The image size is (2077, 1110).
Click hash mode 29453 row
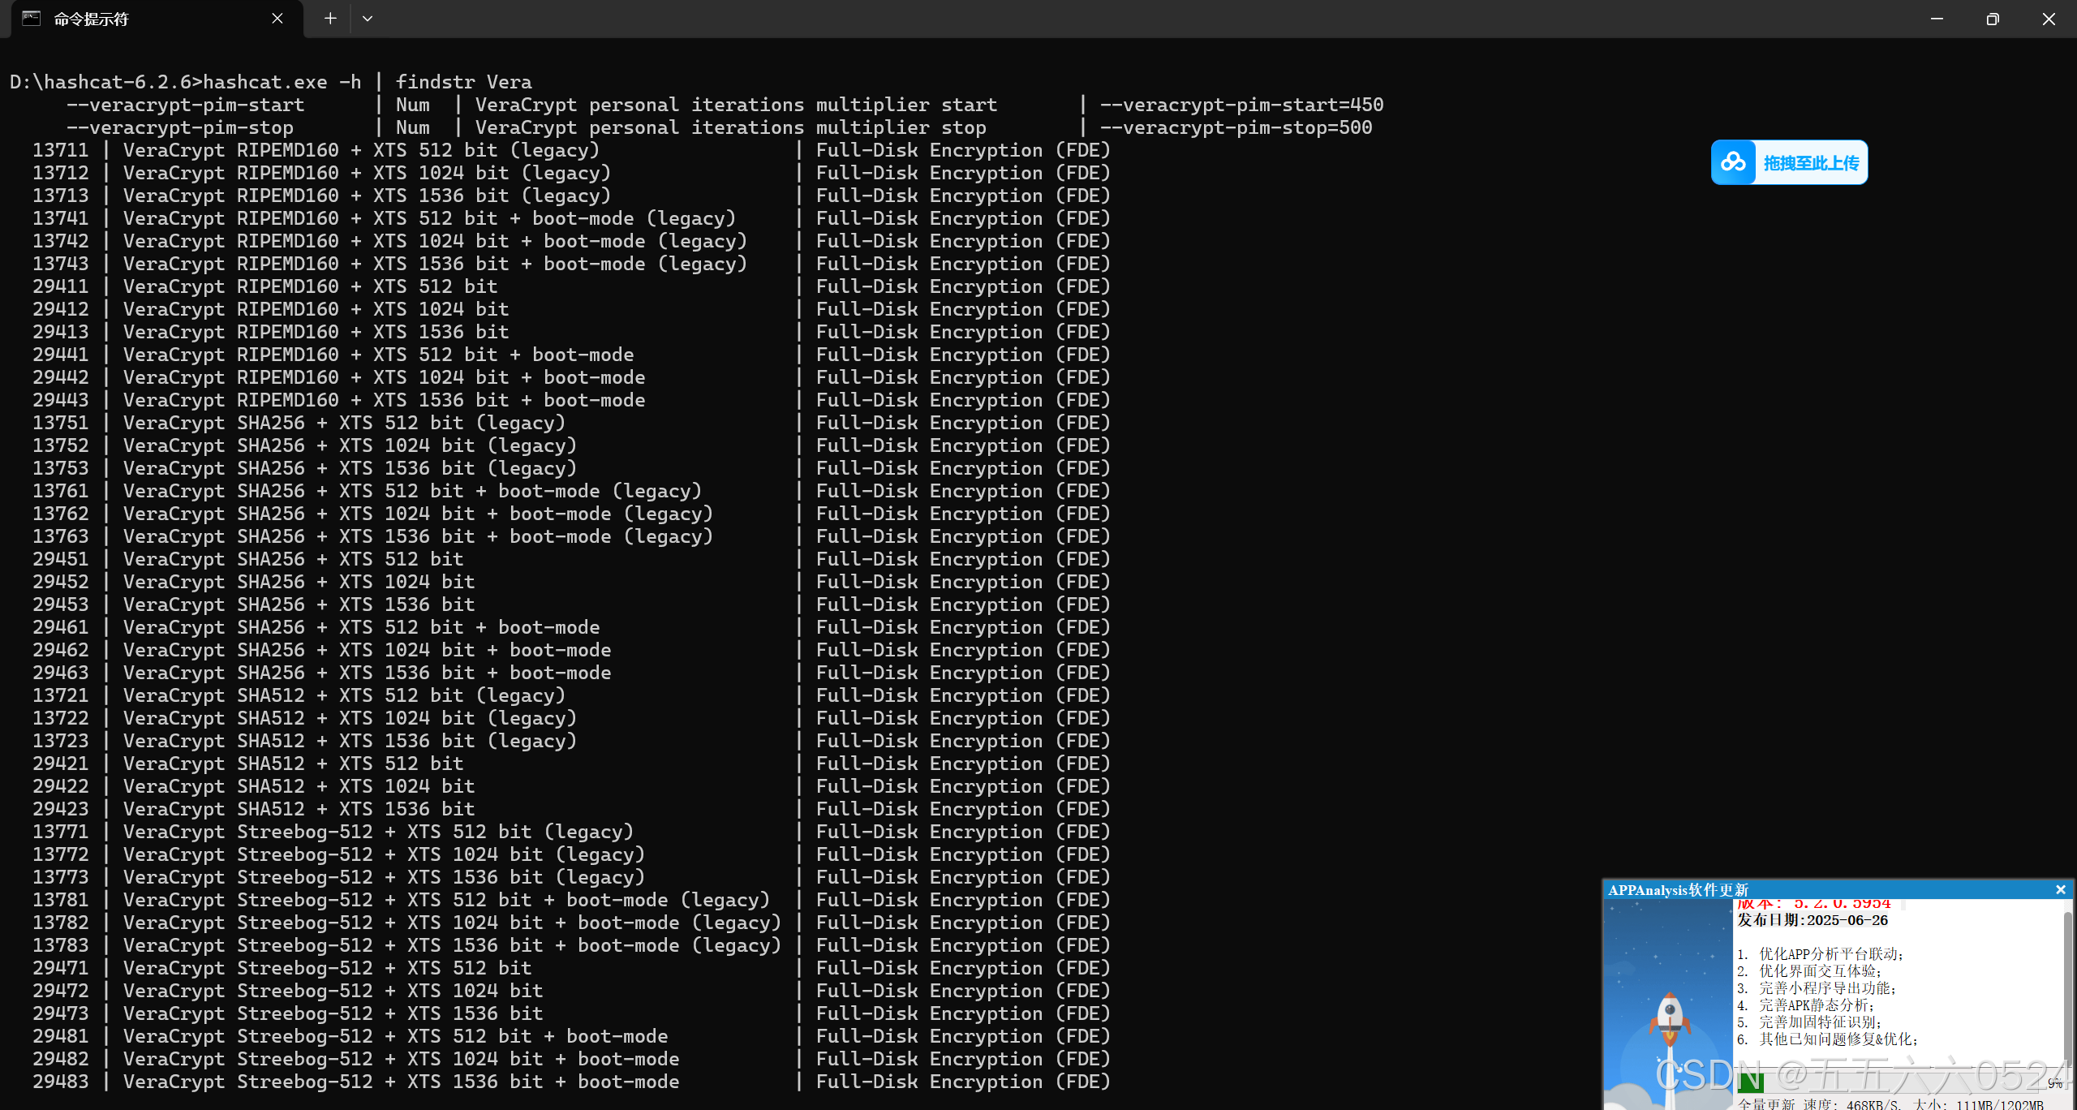pos(571,604)
